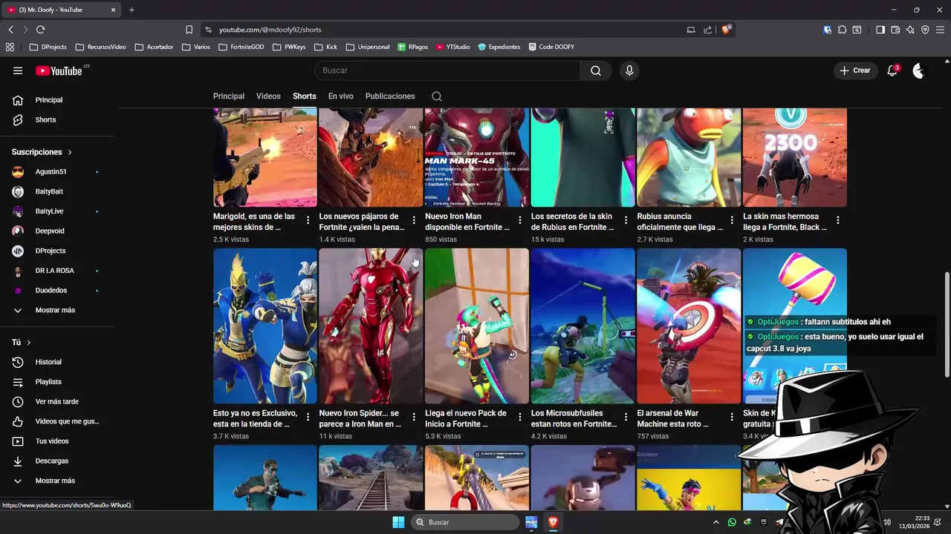
Task: Click the browser URL address field
Action: (x=446, y=30)
